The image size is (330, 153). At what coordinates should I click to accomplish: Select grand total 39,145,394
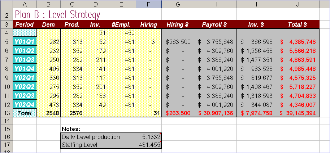[298, 113]
